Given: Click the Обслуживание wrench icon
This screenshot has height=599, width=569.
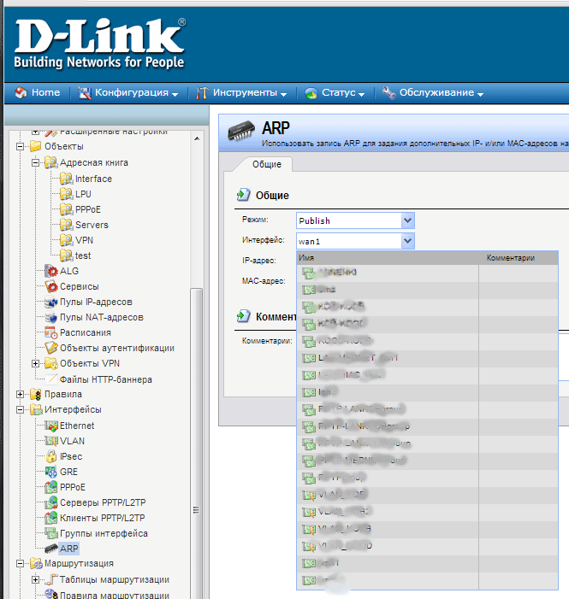Looking at the screenshot, I should [388, 93].
